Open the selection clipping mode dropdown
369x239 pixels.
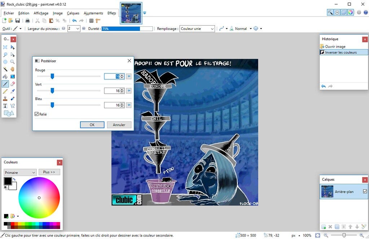261,29
